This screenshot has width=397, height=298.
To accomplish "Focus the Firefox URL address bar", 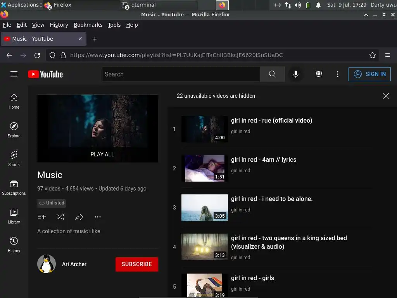I will tap(213, 55).
